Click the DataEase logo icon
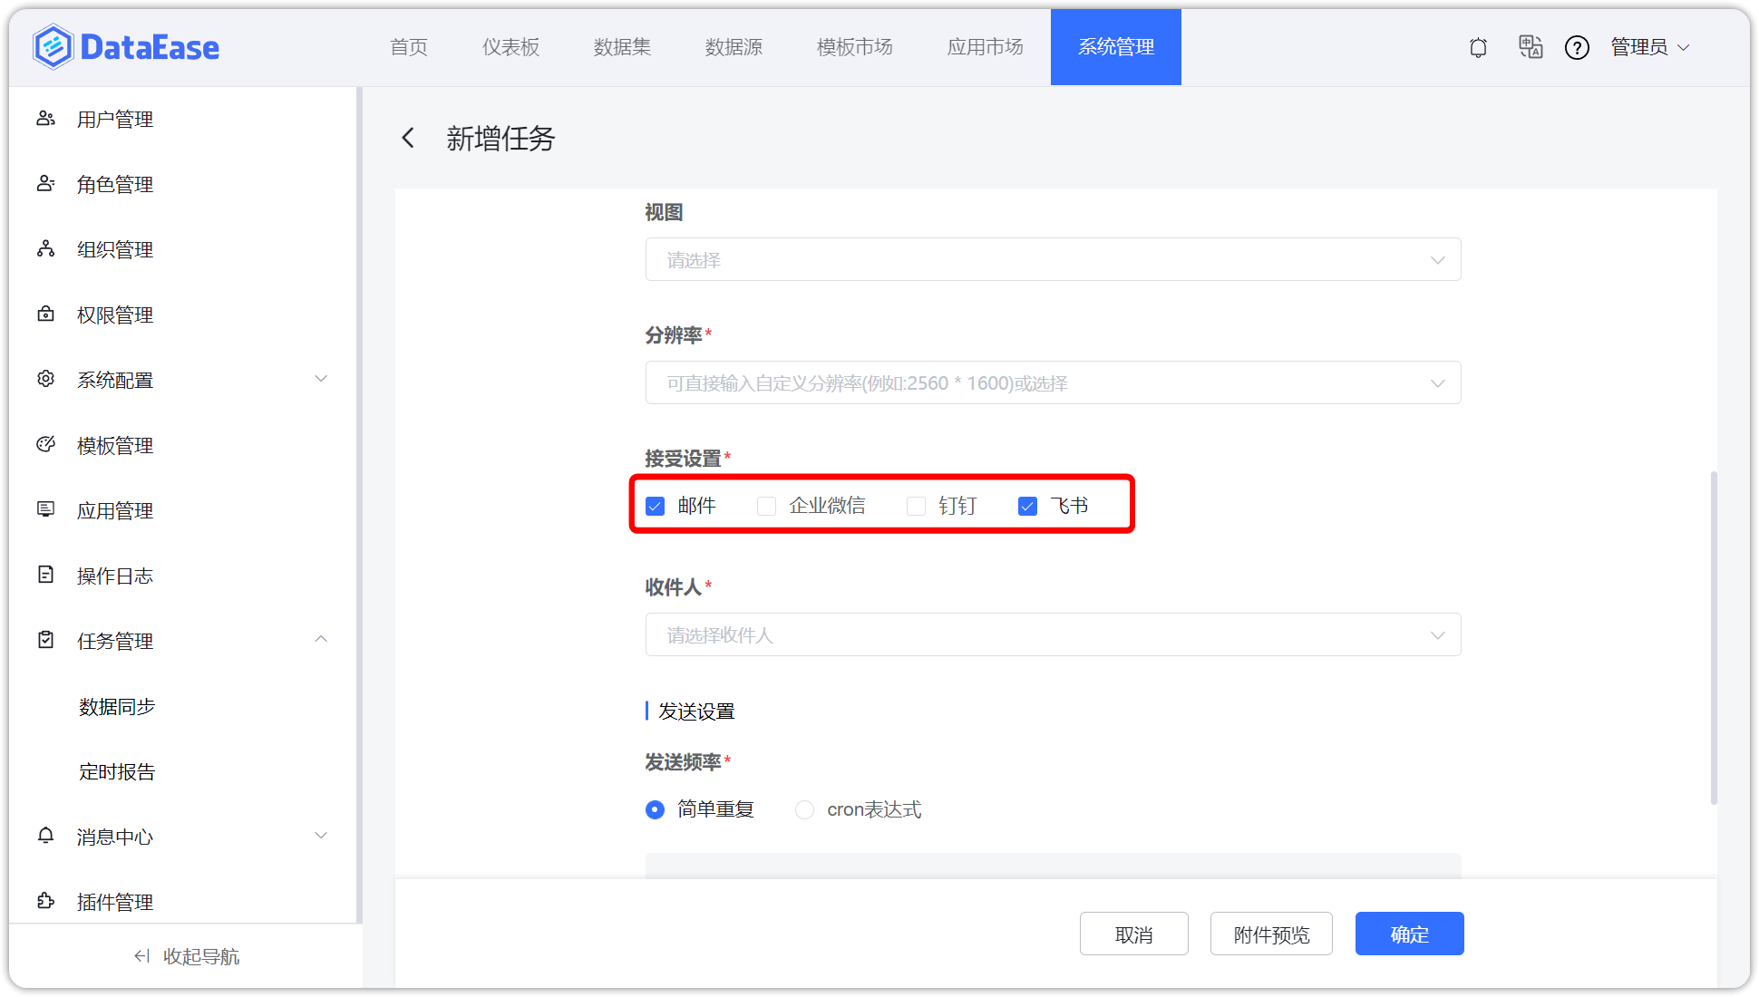1759x997 pixels. (x=52, y=46)
